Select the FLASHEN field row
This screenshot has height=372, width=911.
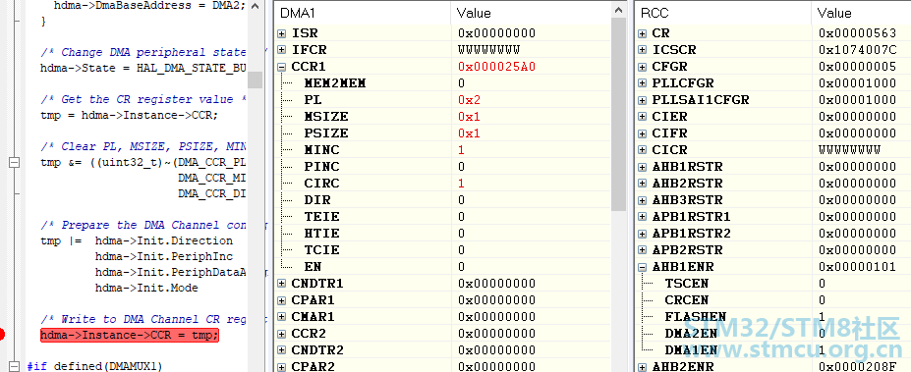[772, 317]
